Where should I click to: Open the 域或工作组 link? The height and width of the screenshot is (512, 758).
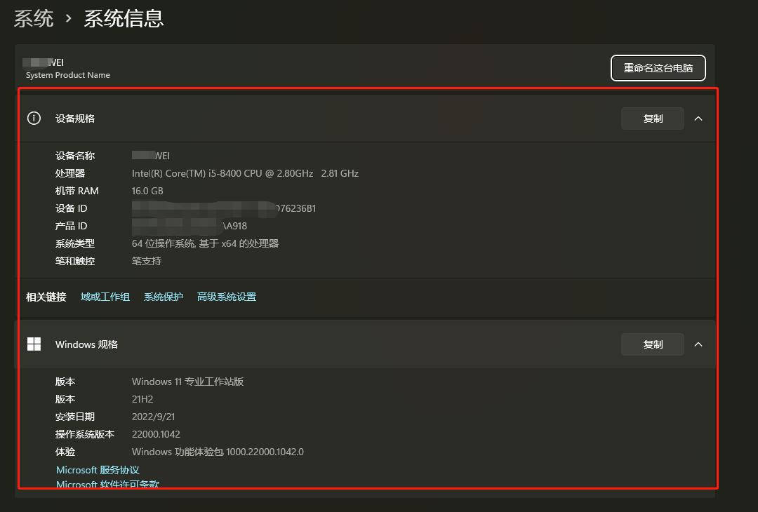click(x=105, y=297)
